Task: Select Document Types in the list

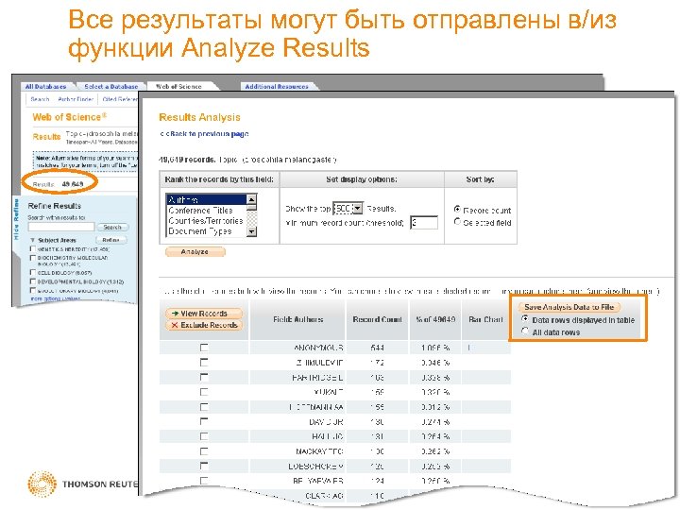Action: (x=207, y=231)
